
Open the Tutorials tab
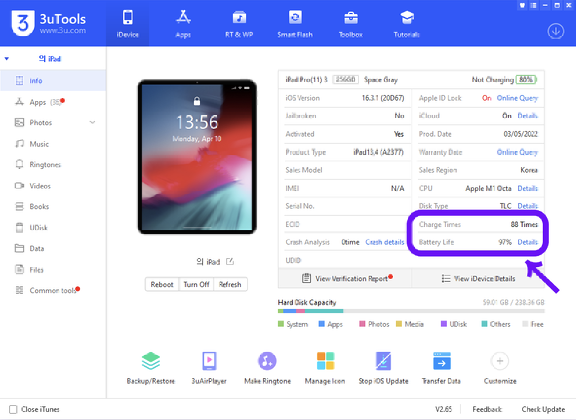[x=407, y=24]
